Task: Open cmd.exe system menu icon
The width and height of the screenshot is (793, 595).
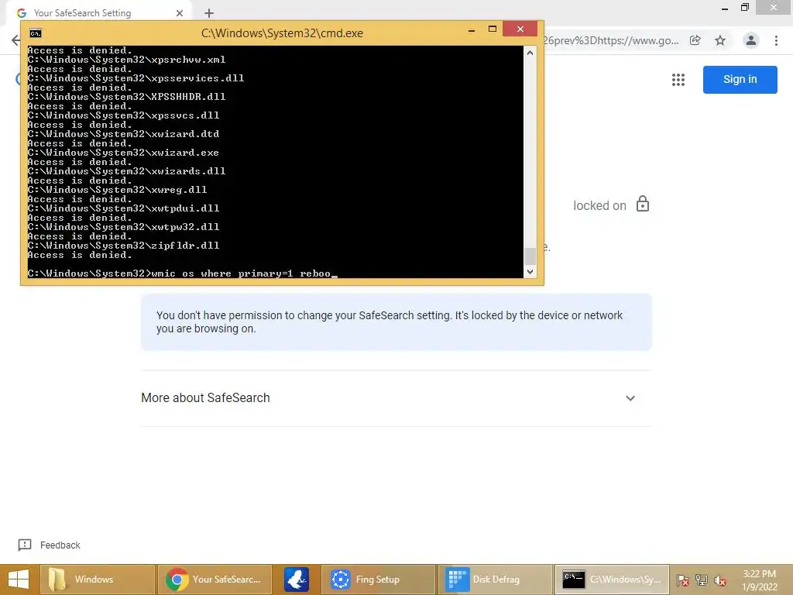Action: [x=36, y=33]
